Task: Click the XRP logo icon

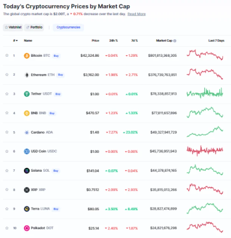Action: (x=27, y=190)
